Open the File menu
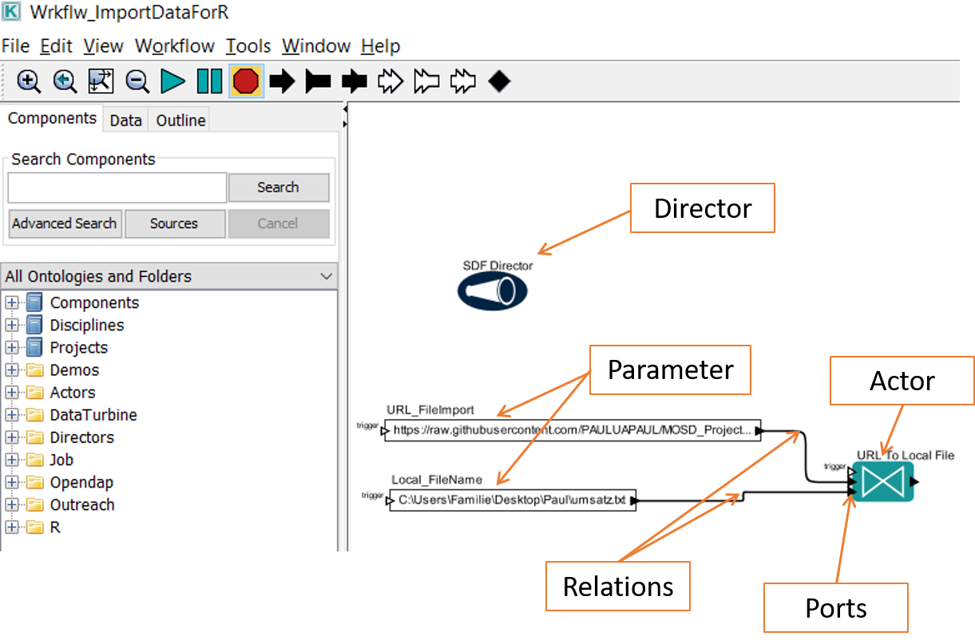The image size is (975, 644). 16,46
